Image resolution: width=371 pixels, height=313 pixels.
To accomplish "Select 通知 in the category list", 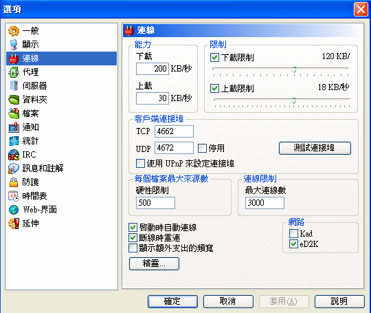I will pyautogui.click(x=30, y=127).
